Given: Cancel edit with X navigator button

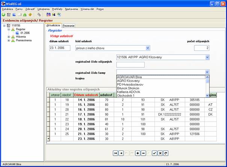Looking at the screenshot, I should [x=160, y=153].
